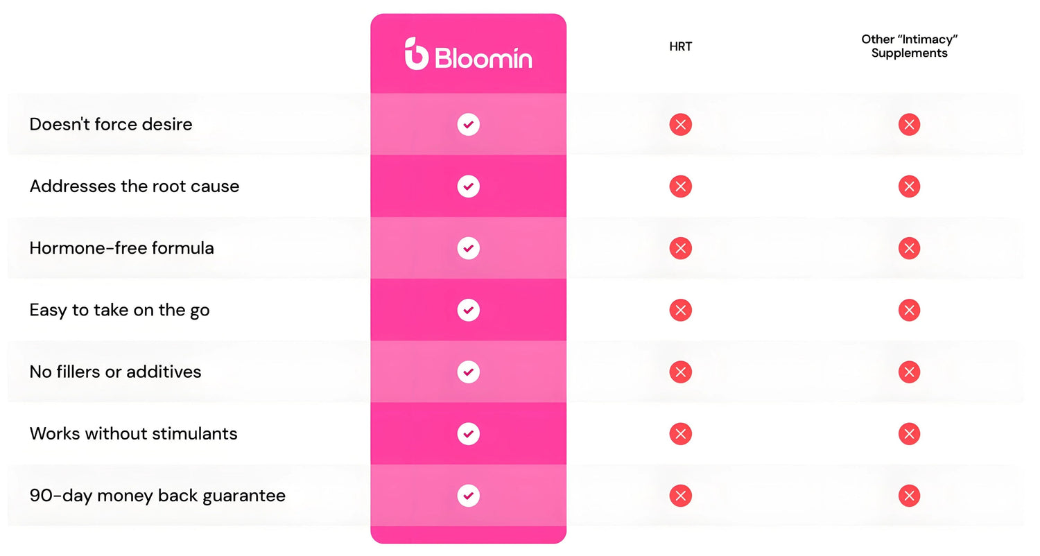Select the Other "Intimacy" Supplements header
1040x556 pixels.
pos(909,46)
